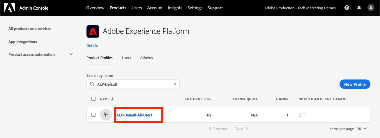Check the select-all checkbox in header
This screenshot has height=138, width=380.
93,99
